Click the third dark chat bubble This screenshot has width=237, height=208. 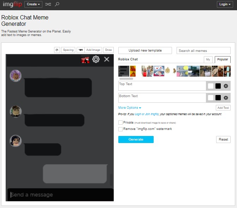[x=43, y=149]
